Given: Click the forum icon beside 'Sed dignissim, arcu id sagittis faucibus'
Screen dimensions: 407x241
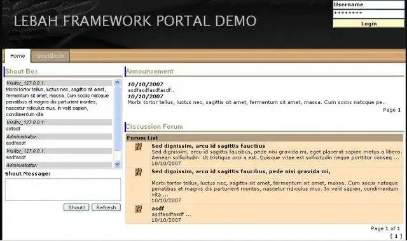Looking at the screenshot, I should (x=139, y=147).
